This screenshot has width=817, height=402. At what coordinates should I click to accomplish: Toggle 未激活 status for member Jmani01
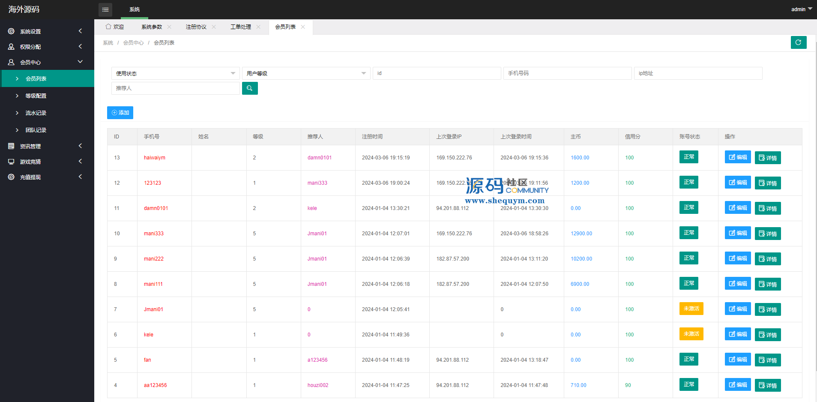tap(691, 309)
